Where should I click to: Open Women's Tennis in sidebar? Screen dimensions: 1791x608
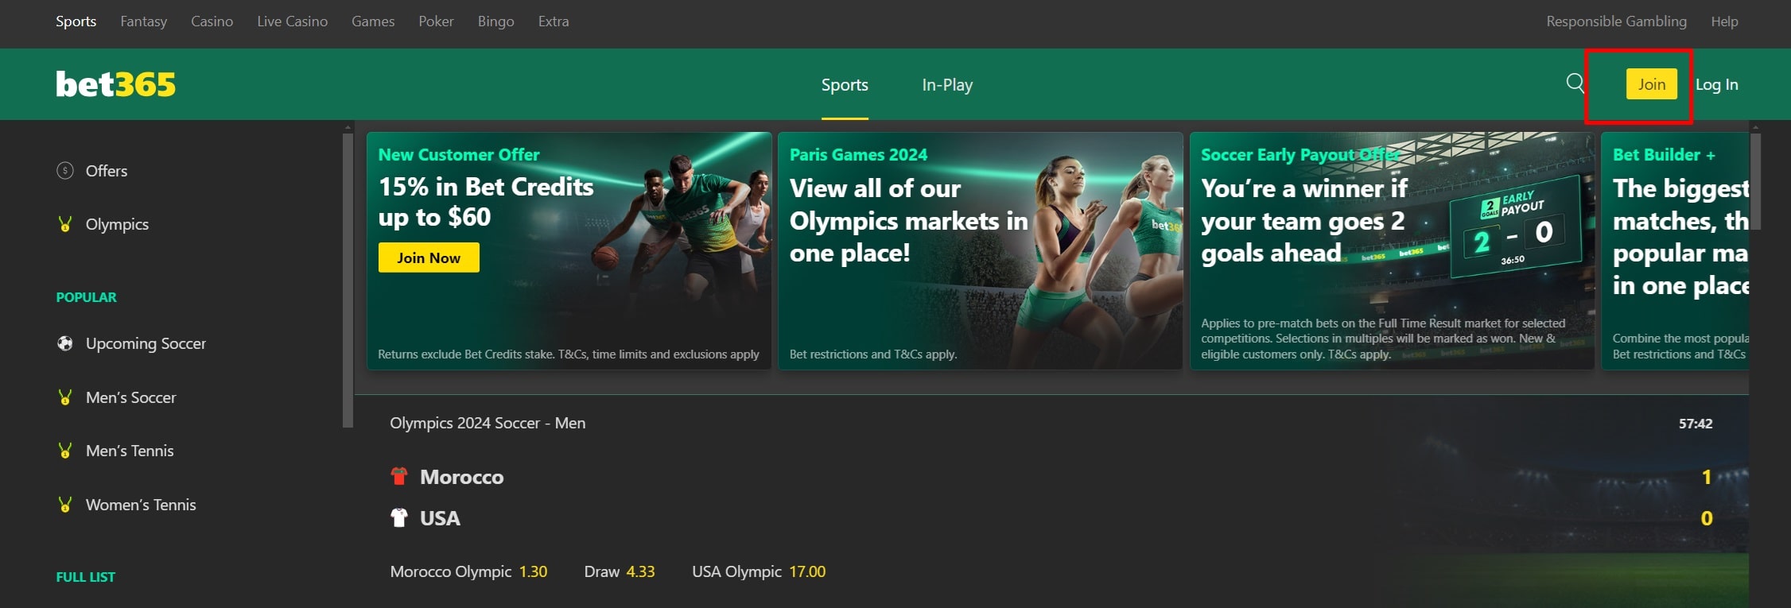[x=141, y=505]
